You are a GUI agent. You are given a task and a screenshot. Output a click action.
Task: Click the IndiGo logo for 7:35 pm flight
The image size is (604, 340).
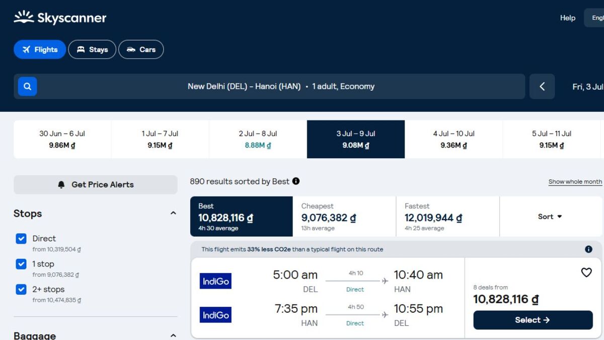[215, 315]
